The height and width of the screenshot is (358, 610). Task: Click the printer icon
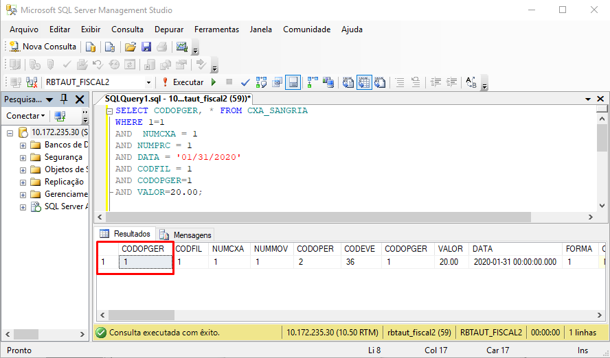(162, 47)
